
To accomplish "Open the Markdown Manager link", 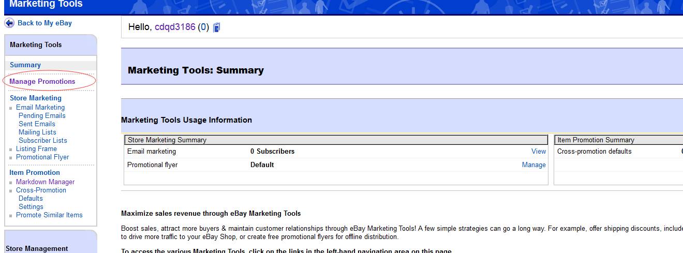I will click(x=45, y=182).
